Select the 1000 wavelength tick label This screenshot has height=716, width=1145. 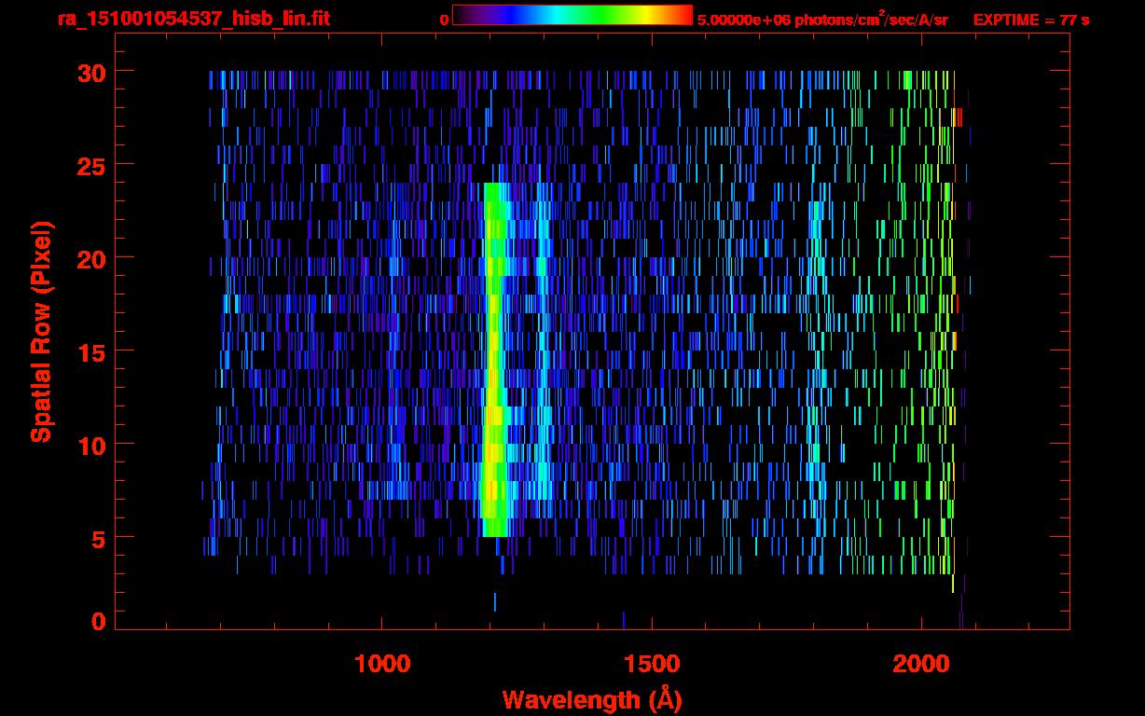tap(382, 663)
